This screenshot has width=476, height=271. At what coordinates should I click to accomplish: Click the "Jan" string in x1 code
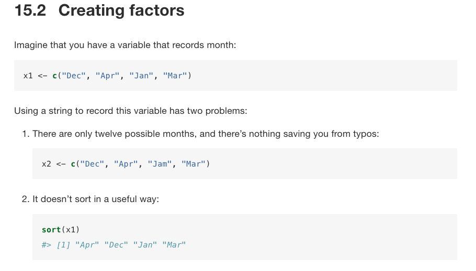pos(141,76)
